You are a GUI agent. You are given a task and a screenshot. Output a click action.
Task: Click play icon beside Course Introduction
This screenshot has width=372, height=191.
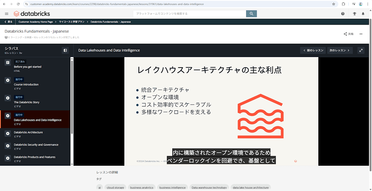pos(8,80)
